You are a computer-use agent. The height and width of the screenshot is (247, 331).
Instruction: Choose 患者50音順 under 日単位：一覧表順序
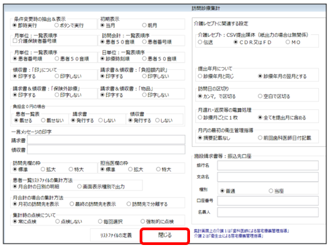[x=144, y=58]
